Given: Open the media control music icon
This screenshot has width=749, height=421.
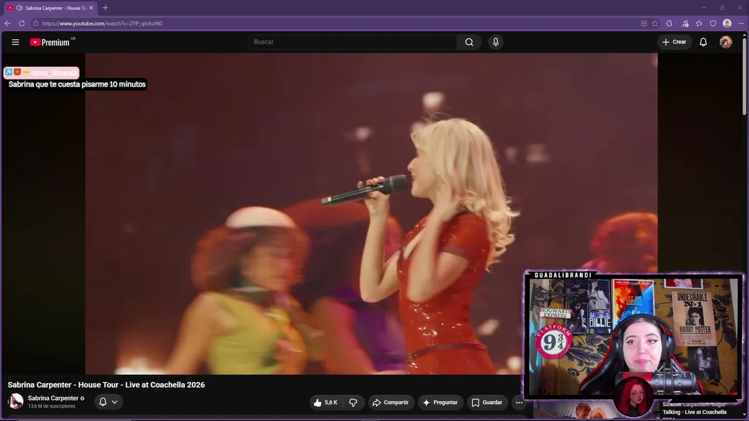Looking at the screenshot, I should (x=685, y=23).
